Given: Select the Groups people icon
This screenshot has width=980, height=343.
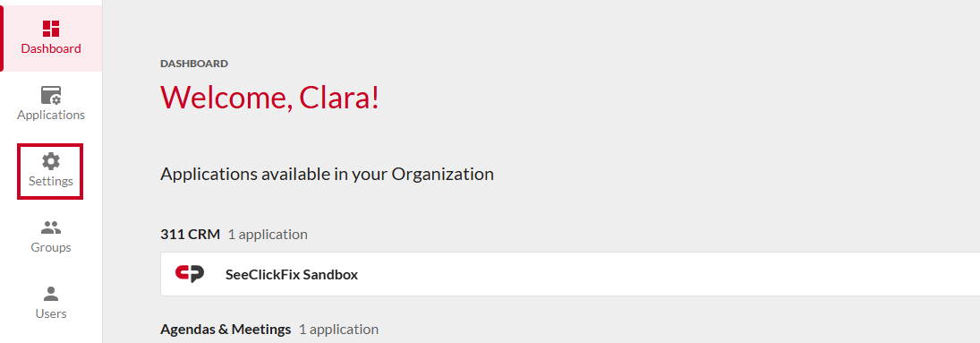Looking at the screenshot, I should coord(51,227).
